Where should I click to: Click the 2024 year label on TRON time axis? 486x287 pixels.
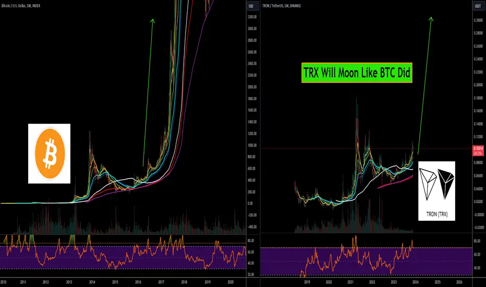point(415,282)
